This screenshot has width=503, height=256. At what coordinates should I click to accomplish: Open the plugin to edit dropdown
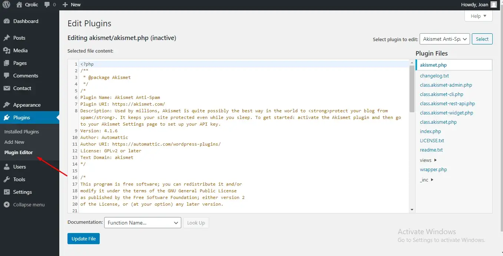(x=444, y=39)
